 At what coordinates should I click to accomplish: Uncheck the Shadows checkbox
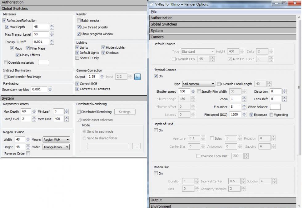coord(104,53)
